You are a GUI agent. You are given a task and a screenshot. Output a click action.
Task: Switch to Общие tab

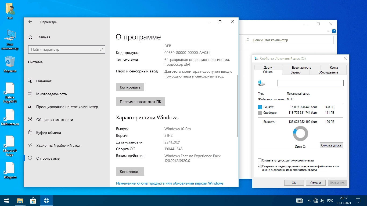268,72
